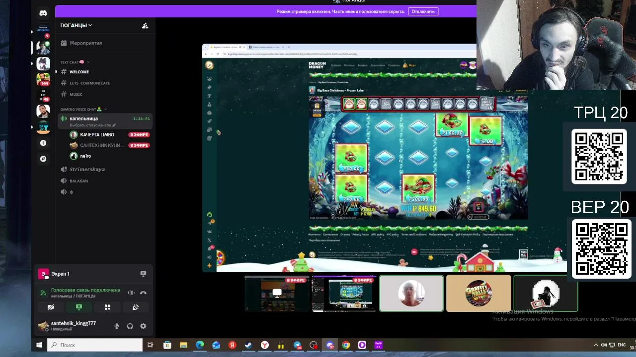Open Discover servers compass icon
This screenshot has width=636, height=357.
[x=43, y=159]
